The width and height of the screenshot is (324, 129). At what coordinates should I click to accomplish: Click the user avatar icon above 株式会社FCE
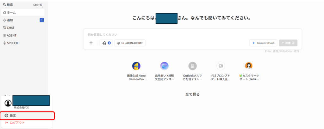point(8,103)
